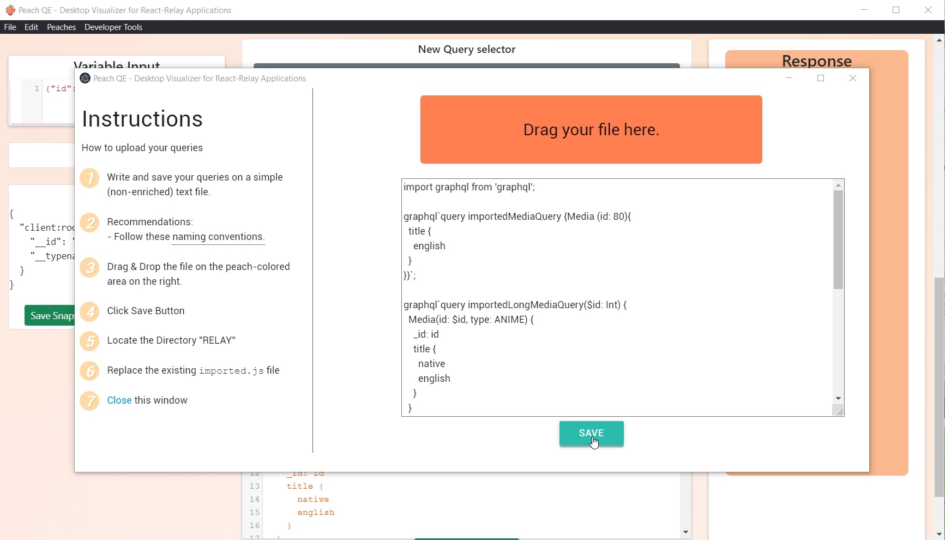The width and height of the screenshot is (945, 540).
Task: Click the Response panel heading
Action: coord(817,61)
